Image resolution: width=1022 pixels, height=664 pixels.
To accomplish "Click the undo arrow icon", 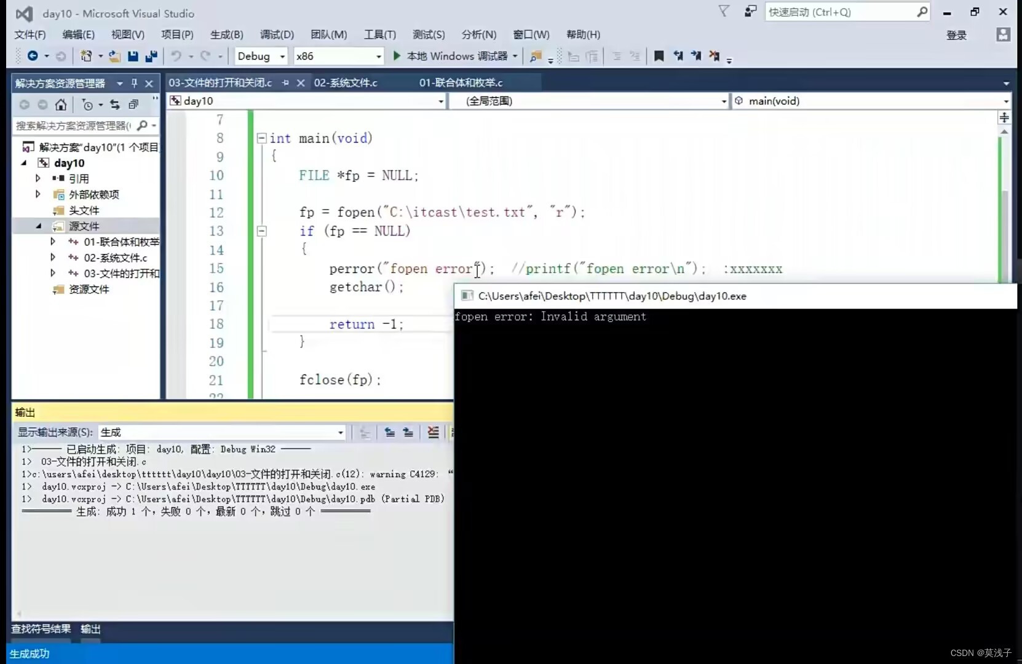I will click(x=176, y=56).
